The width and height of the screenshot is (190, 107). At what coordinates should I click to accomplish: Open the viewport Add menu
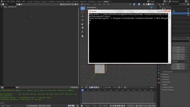tap(104, 4)
